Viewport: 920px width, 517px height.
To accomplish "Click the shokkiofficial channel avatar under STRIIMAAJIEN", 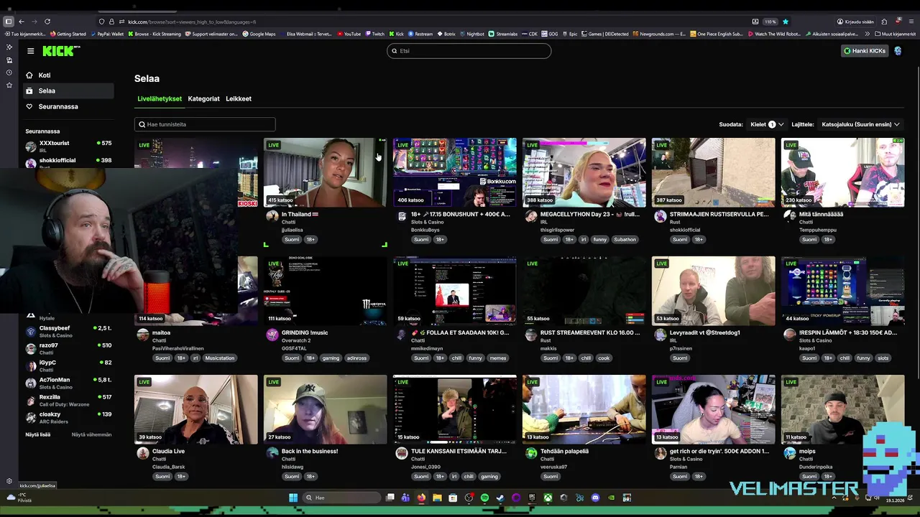I will pyautogui.click(x=661, y=216).
